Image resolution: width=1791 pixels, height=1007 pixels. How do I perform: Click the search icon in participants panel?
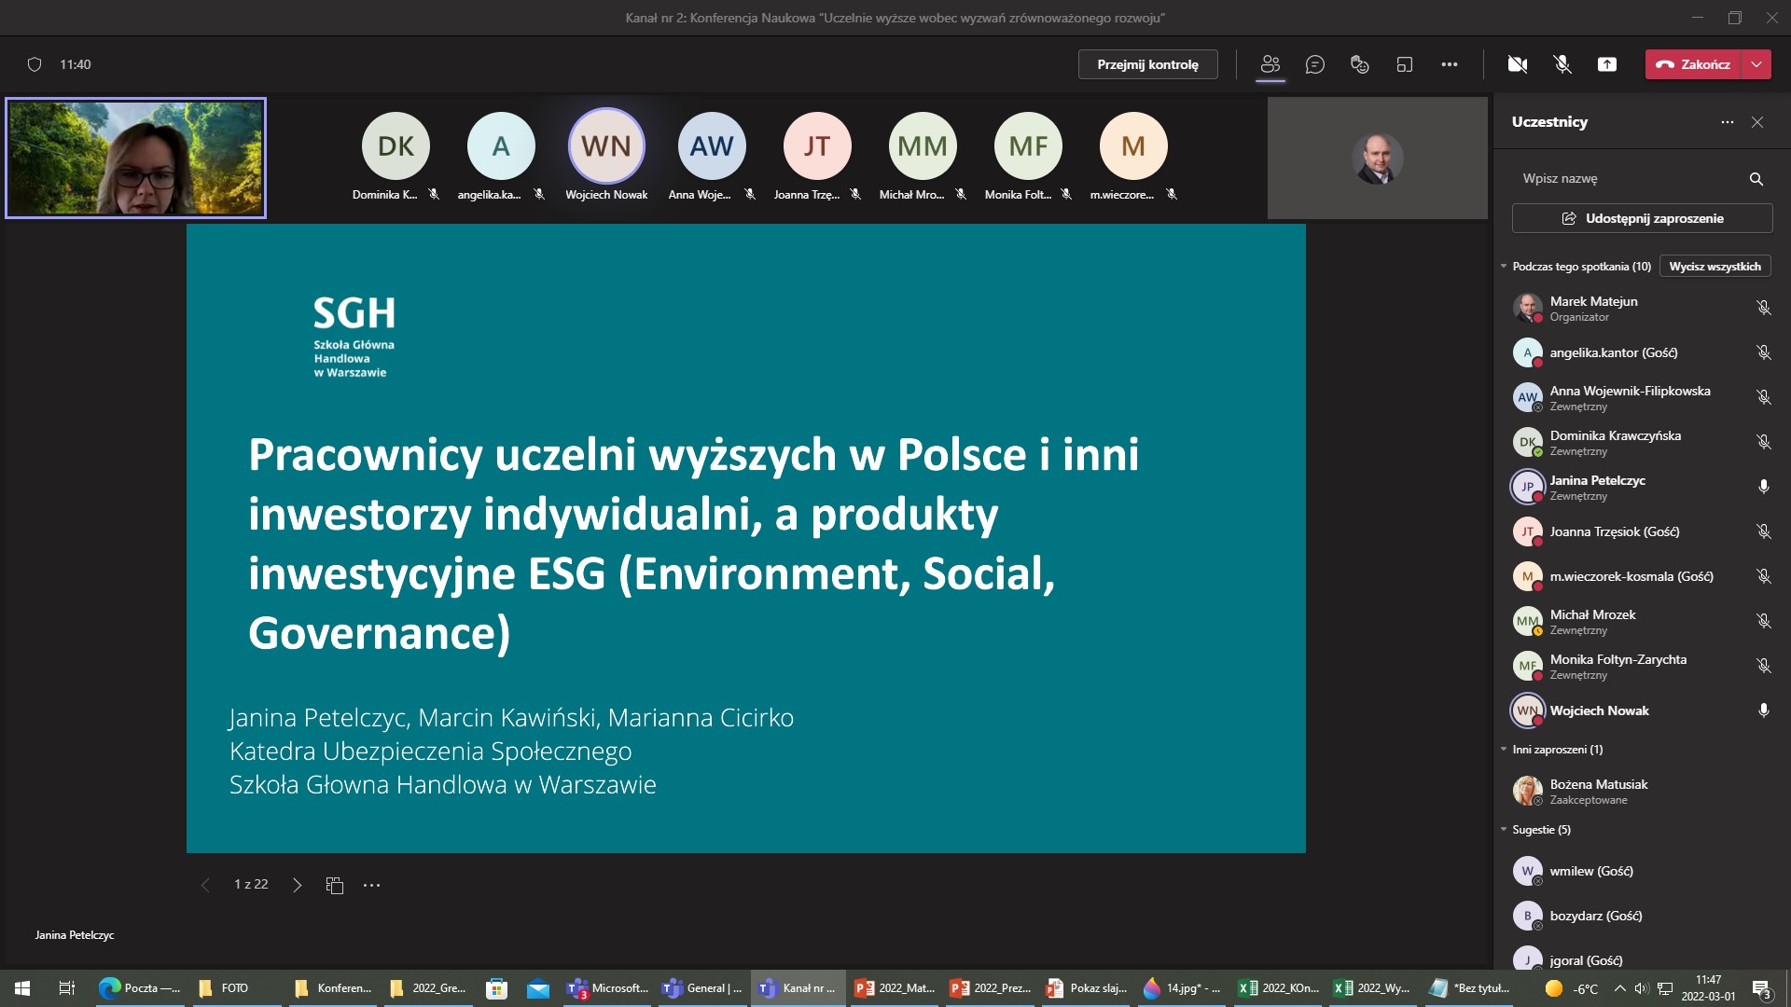(1756, 178)
